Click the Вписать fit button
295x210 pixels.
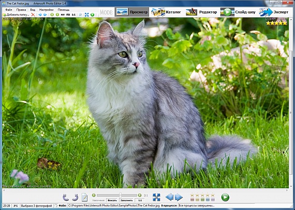tap(112, 200)
